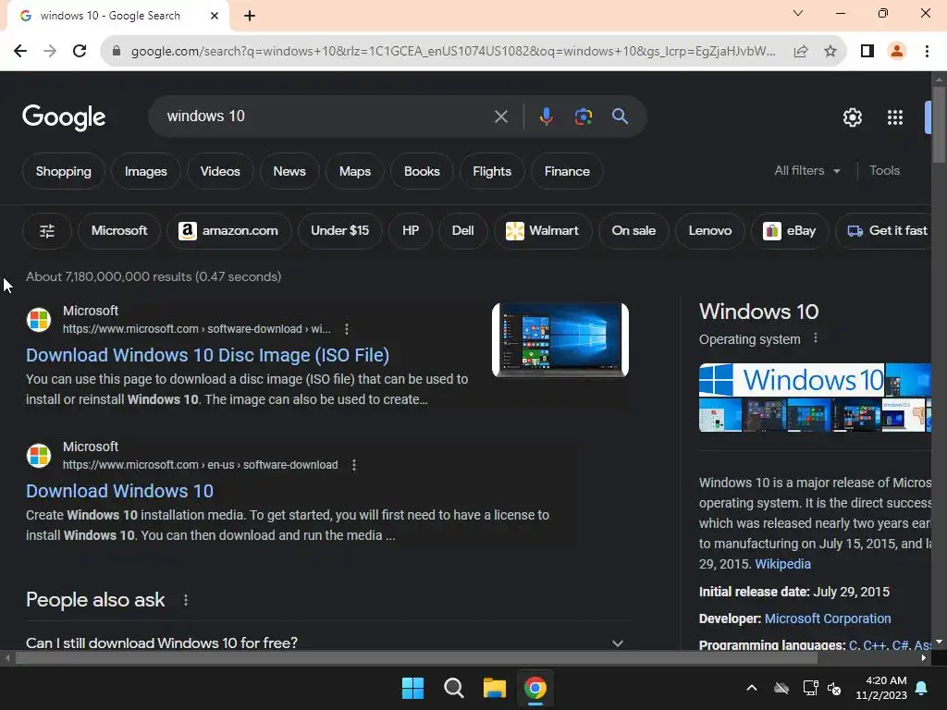Click the magnifier search button
Screen dimensions: 947x710
pos(620,116)
